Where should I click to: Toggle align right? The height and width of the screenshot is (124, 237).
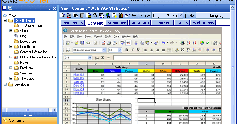point(157,50)
